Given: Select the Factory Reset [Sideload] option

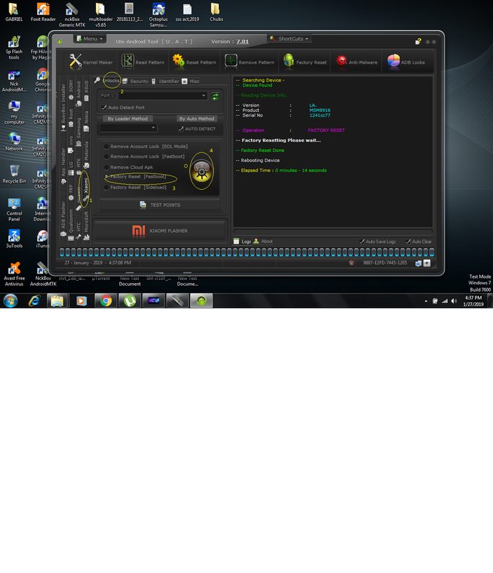Looking at the screenshot, I should coord(135,188).
